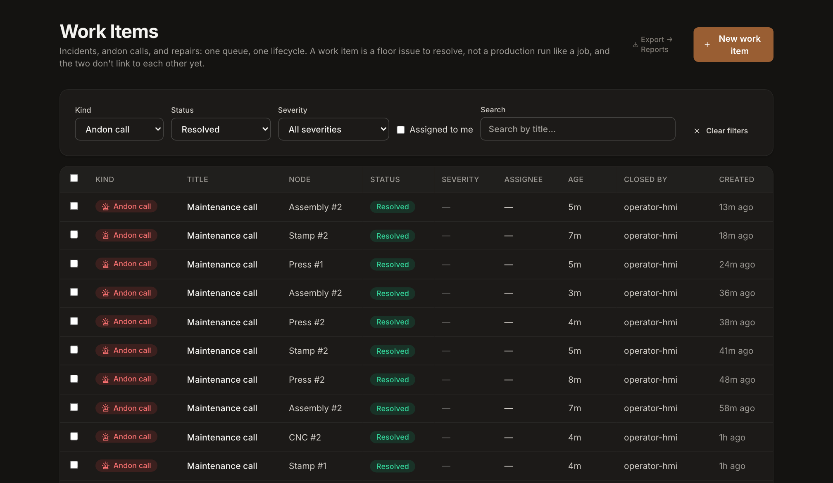Open the Kind dropdown showing Andon call
The width and height of the screenshot is (833, 483).
119,129
